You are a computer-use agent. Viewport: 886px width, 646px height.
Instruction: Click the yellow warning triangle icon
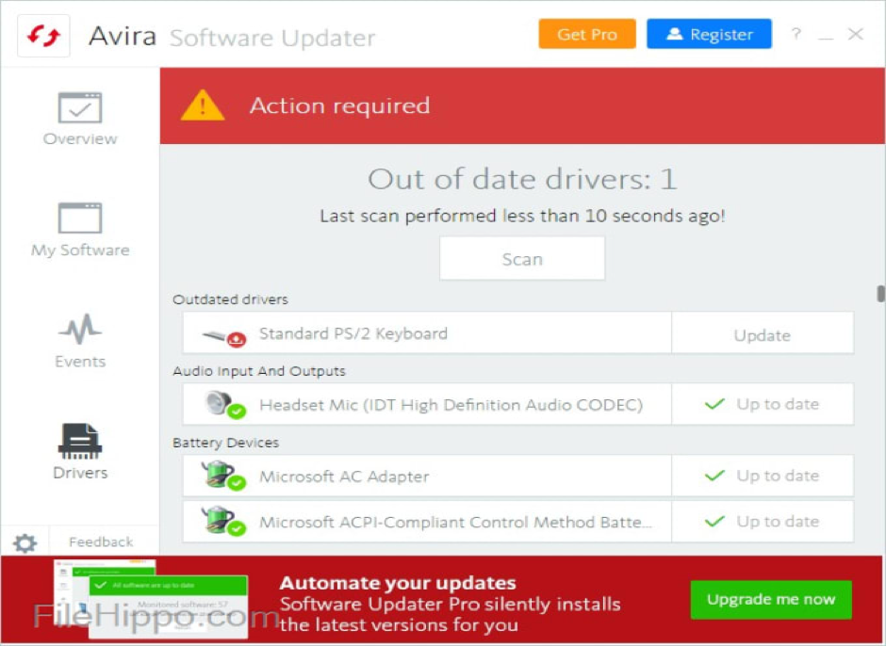tap(203, 105)
